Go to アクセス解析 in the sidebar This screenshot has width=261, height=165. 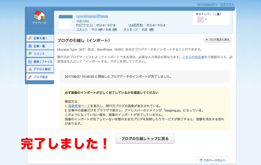[x=40, y=69]
